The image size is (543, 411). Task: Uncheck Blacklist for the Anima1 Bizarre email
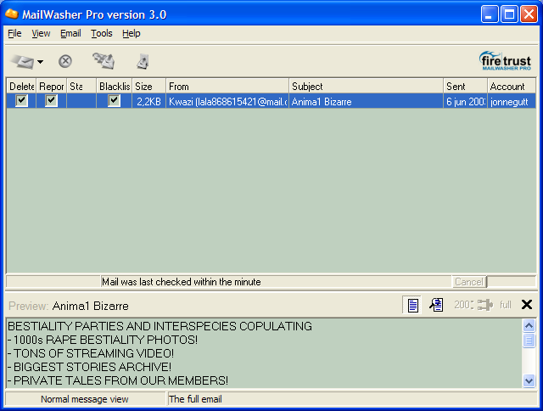(114, 101)
